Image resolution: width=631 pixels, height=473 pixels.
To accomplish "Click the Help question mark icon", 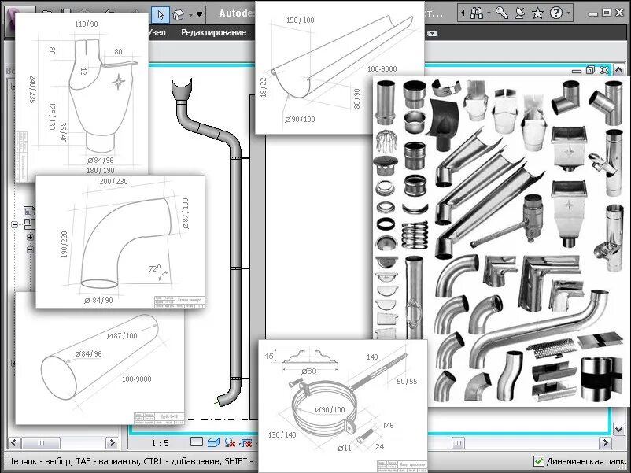I will pos(556,13).
